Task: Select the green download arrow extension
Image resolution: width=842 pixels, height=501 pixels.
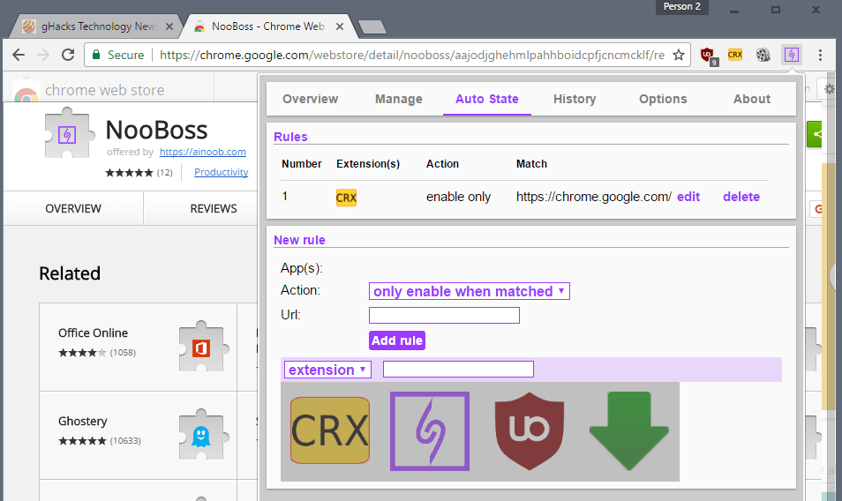Action: pyautogui.click(x=628, y=430)
